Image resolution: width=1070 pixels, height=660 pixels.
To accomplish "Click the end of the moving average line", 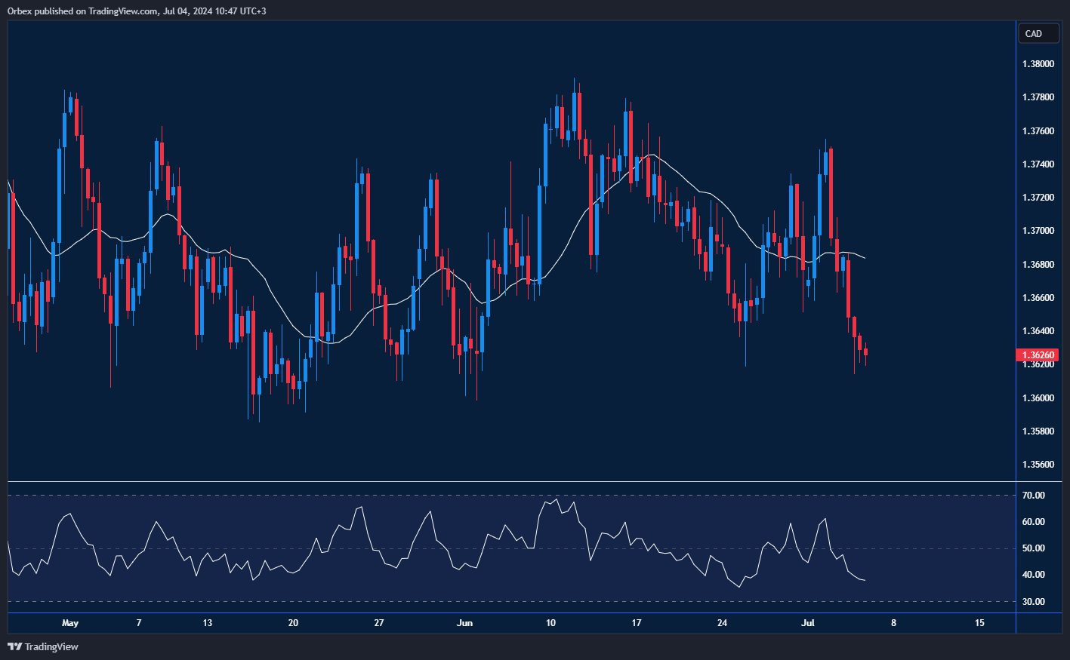I will (864, 258).
